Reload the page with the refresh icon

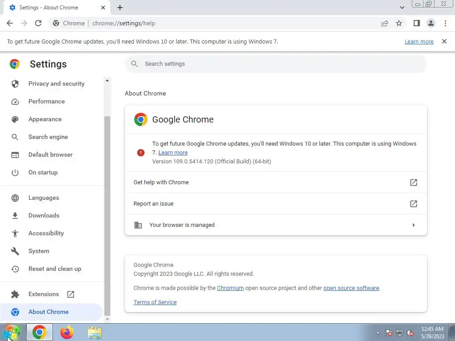coord(38,23)
